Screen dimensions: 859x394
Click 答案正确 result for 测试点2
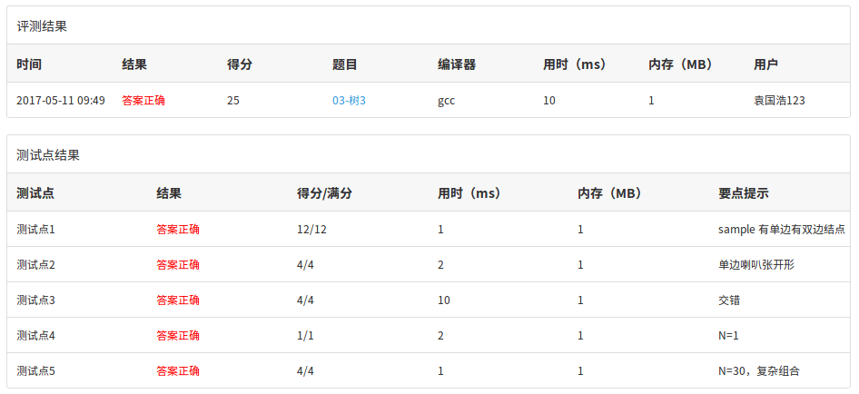pos(178,265)
